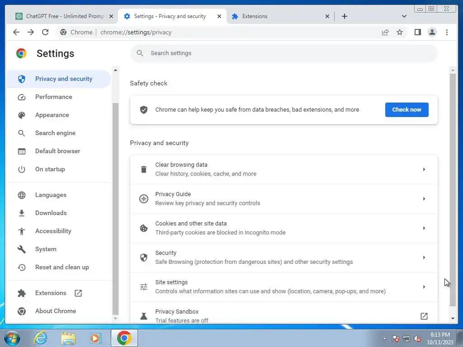Show hidden tray icons arrow
This screenshot has width=463, height=347.
coord(384,338)
